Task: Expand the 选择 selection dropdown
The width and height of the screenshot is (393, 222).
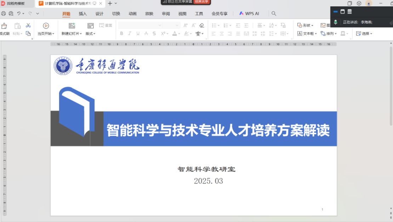Action: click(364, 34)
